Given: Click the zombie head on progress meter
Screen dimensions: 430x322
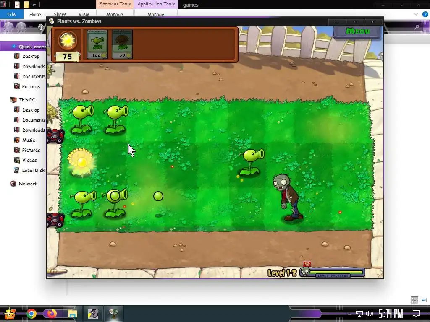Looking at the screenshot, I should point(305,272).
